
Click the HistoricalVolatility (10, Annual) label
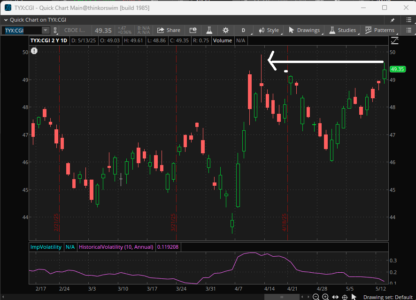pos(116,247)
